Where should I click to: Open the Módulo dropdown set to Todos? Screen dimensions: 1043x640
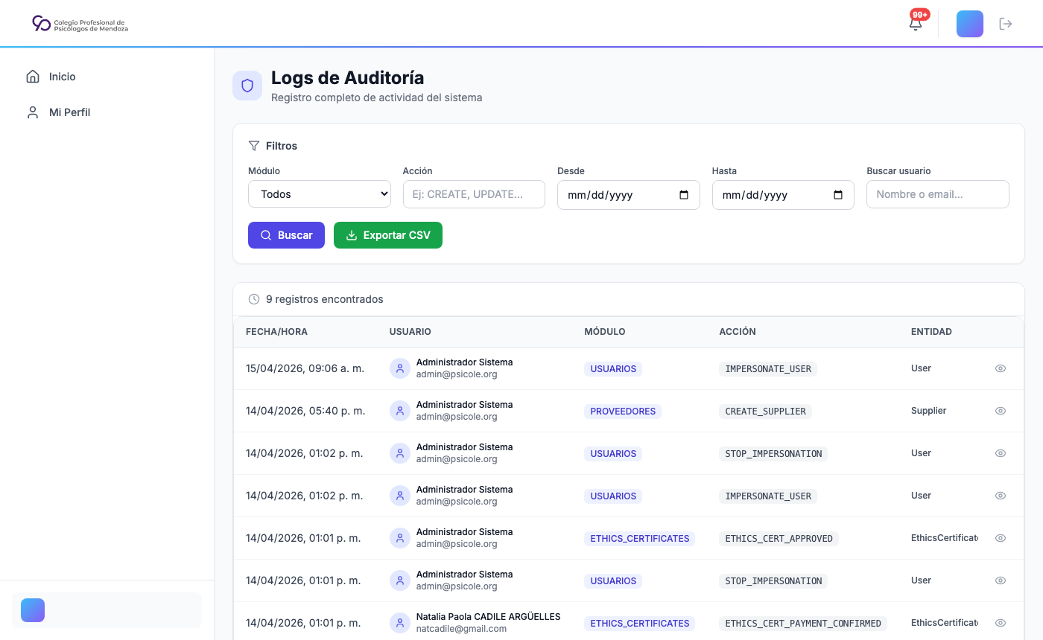(320, 194)
